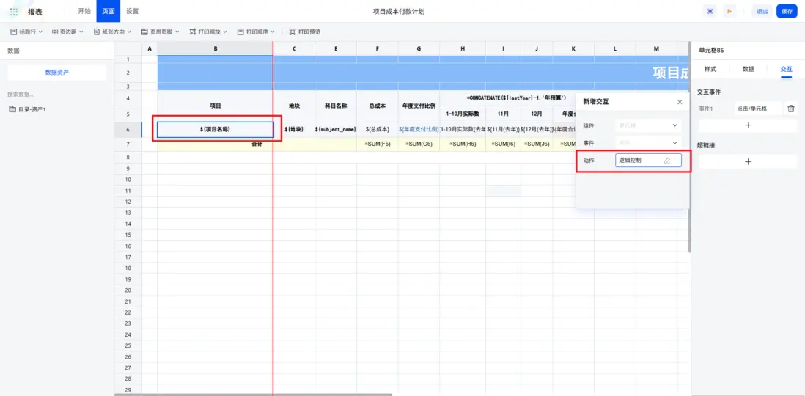Click the 搜索数据 search field
This screenshot has height=396, width=805.
click(56, 95)
